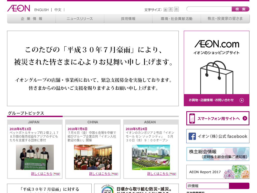
Task: Click the smartphone icon in the banner
Action: coord(192,118)
